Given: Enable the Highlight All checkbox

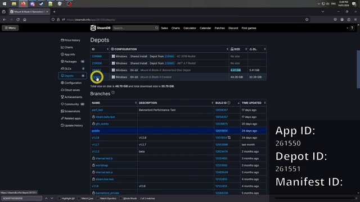Looking at the screenshot, I should (x=59, y=198).
